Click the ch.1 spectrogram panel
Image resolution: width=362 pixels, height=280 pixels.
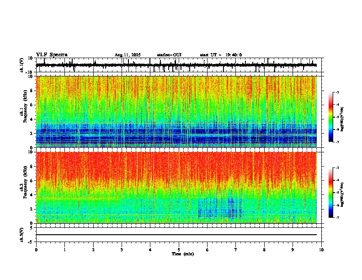tap(176, 112)
